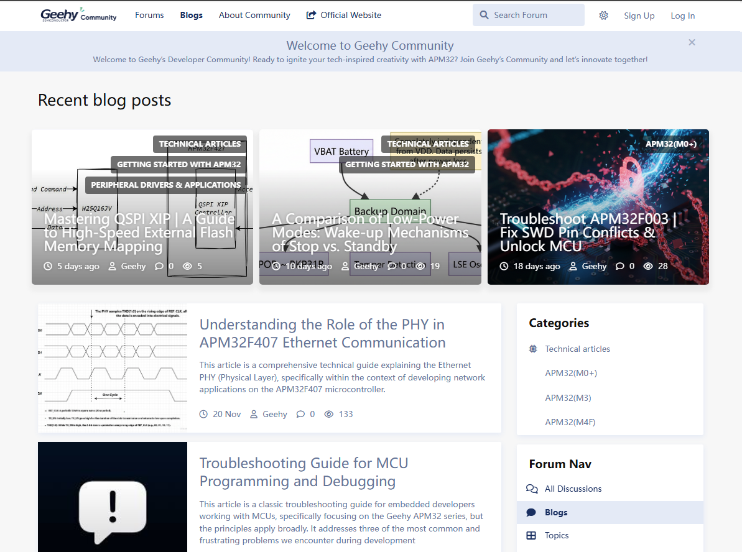Open the Understanding the Role of PHY article
This screenshot has height=552, width=742.
[322, 333]
